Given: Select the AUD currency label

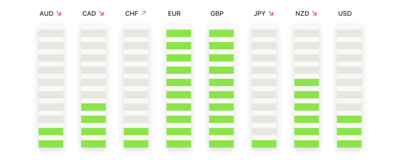Looking at the screenshot, I should (47, 14).
